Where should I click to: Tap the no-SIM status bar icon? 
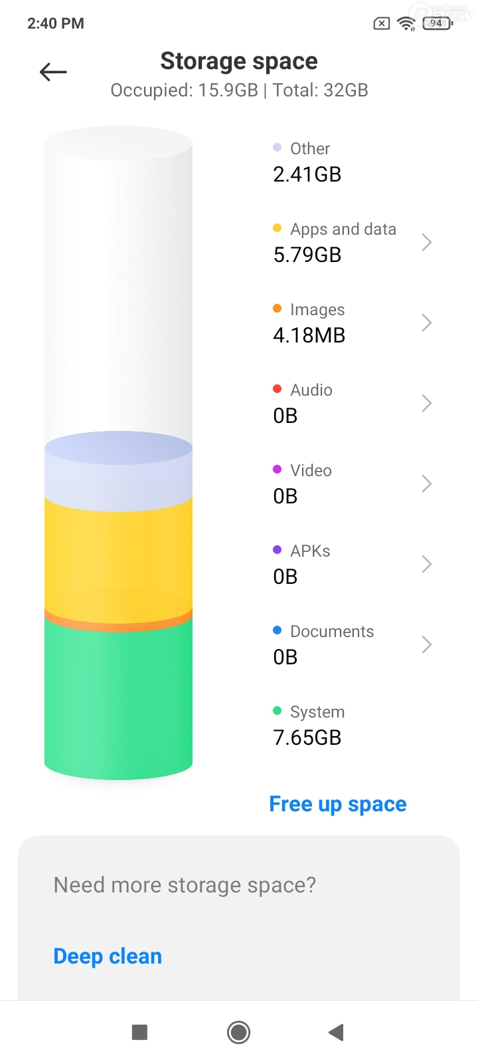382,24
